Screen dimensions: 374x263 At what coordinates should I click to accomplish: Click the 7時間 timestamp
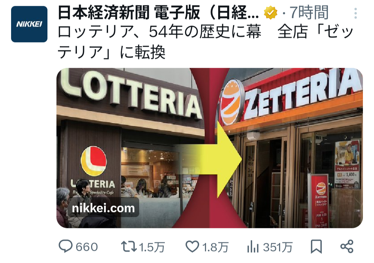pyautogui.click(x=309, y=13)
